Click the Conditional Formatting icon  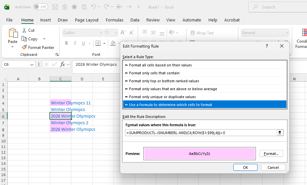304,32
